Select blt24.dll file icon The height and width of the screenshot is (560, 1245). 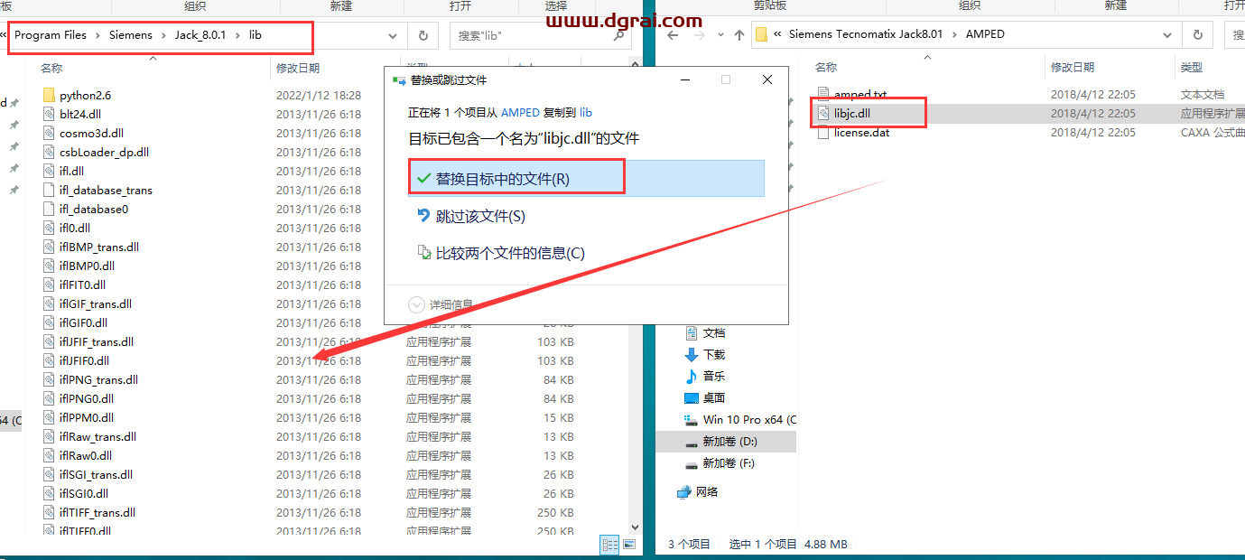click(x=50, y=114)
